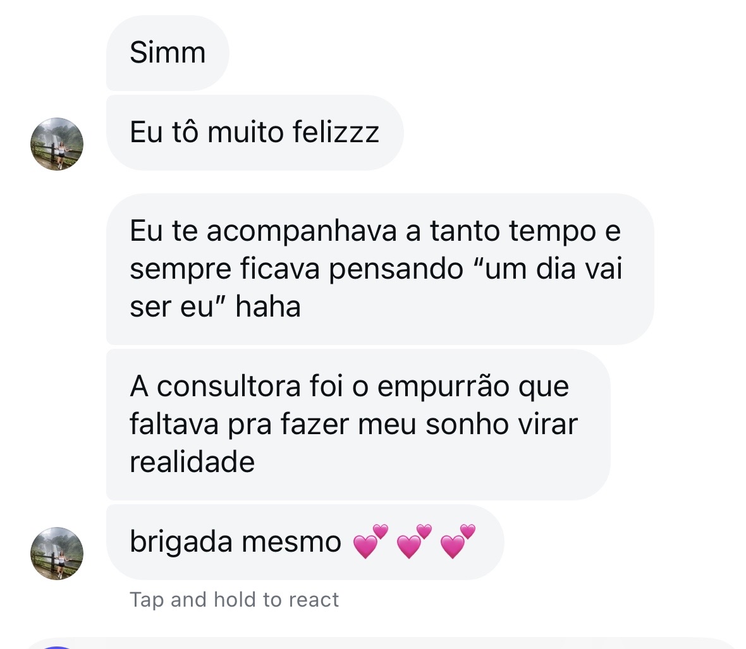Click the word "realidade" in the message
The image size is (746, 649).
pyautogui.click(x=192, y=462)
